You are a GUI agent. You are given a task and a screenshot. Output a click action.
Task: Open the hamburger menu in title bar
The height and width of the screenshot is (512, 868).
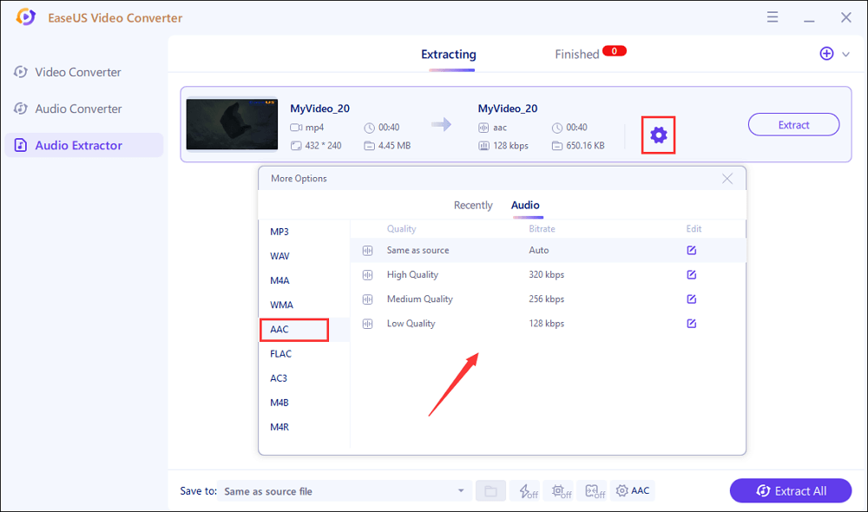772,17
